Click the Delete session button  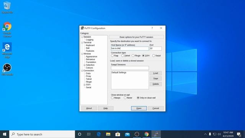click(x=156, y=84)
